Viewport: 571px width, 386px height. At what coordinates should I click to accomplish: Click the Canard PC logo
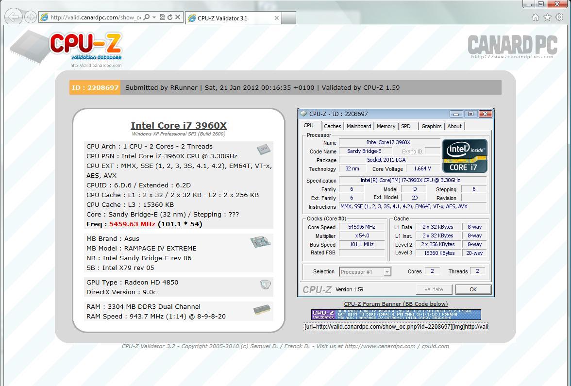pyautogui.click(x=512, y=47)
